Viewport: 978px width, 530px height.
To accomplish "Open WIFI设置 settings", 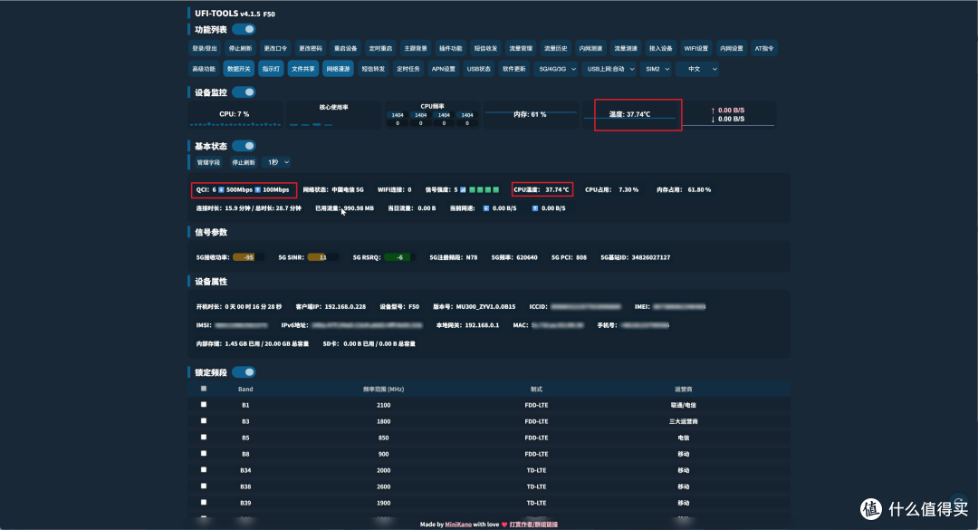I will coord(696,49).
